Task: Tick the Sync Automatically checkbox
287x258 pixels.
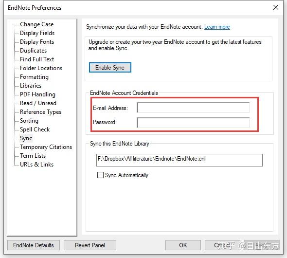Action: (x=100, y=175)
